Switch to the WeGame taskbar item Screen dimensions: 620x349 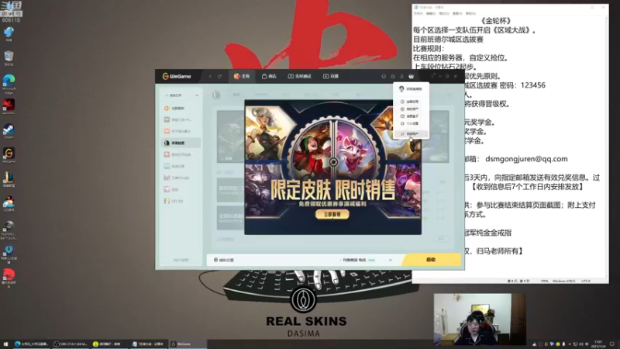[x=187, y=344]
